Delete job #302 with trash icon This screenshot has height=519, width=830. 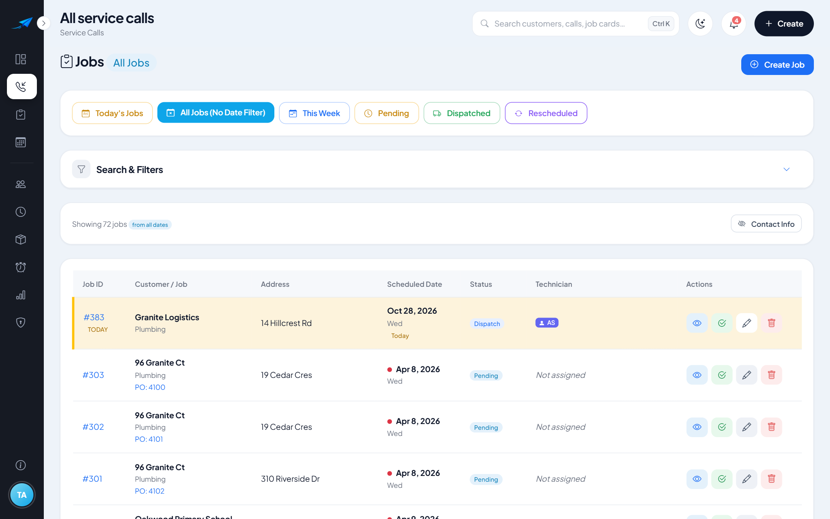(x=772, y=427)
